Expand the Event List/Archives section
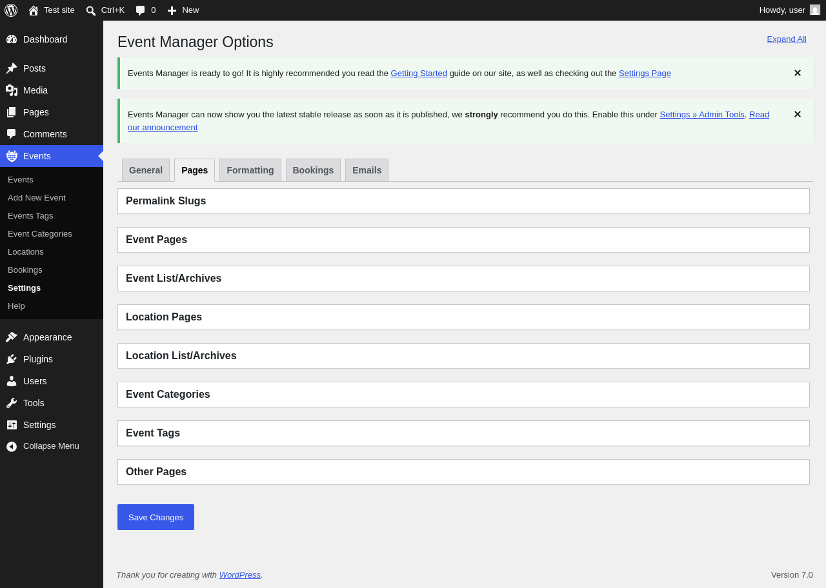Screen dimensions: 826x588 [463, 279]
